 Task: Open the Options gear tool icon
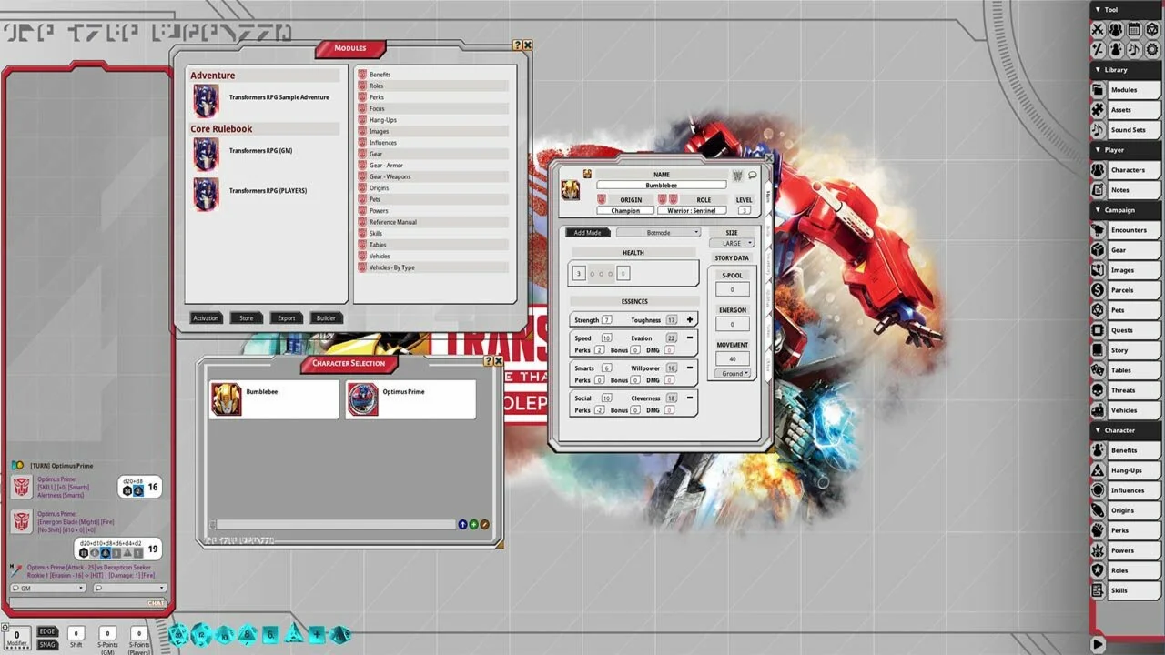pyautogui.click(x=1151, y=47)
